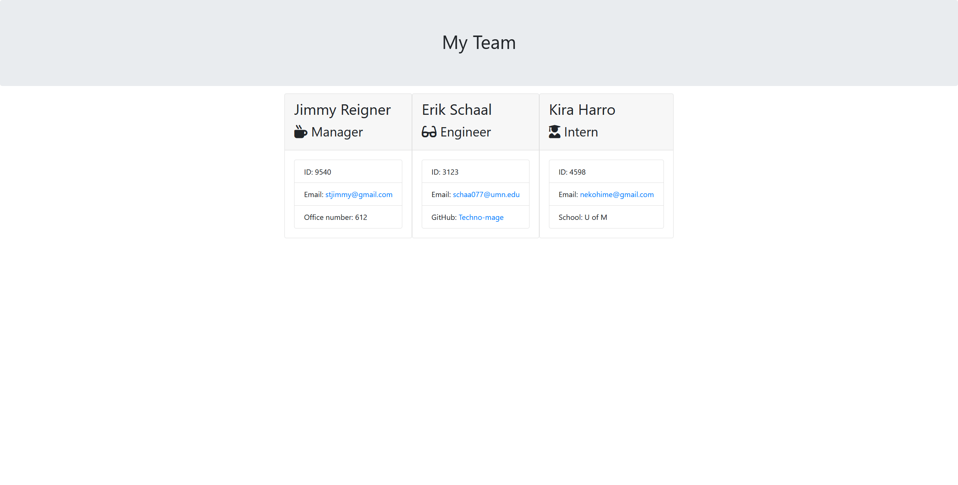Screen dimensions: 958x485
Task: Click the Intern role label
Action: [x=581, y=132]
